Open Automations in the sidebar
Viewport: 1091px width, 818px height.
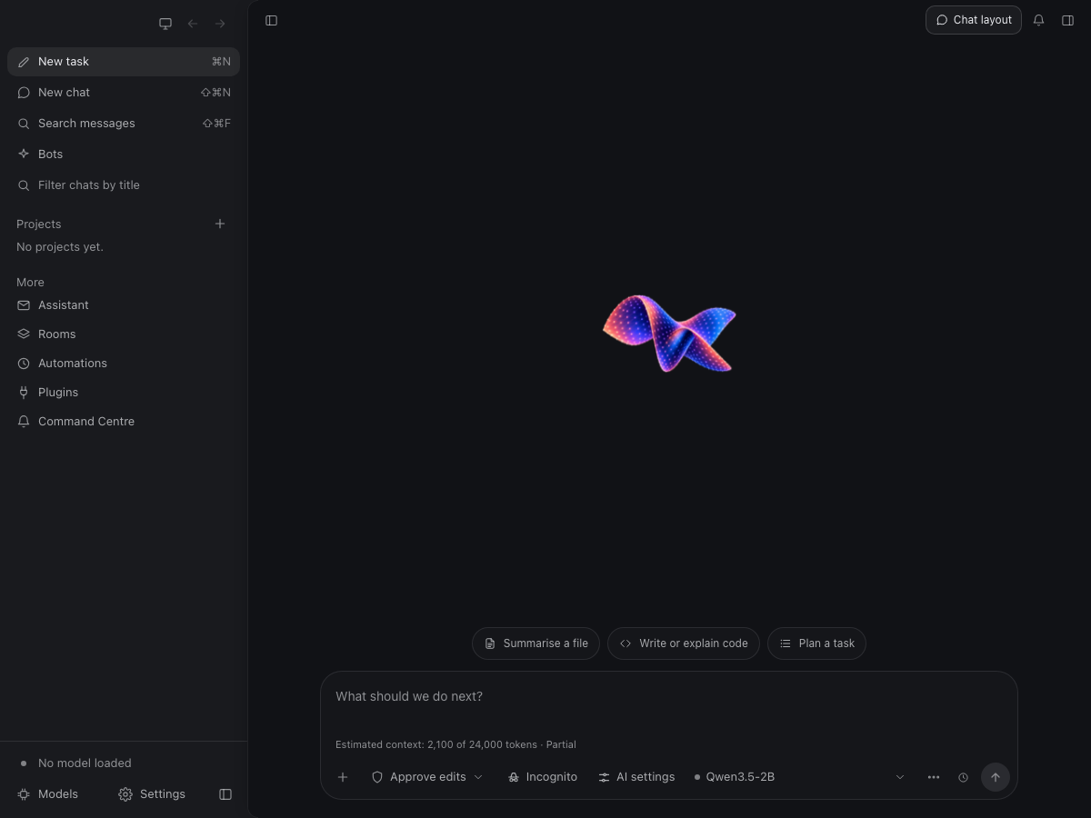[x=124, y=364]
